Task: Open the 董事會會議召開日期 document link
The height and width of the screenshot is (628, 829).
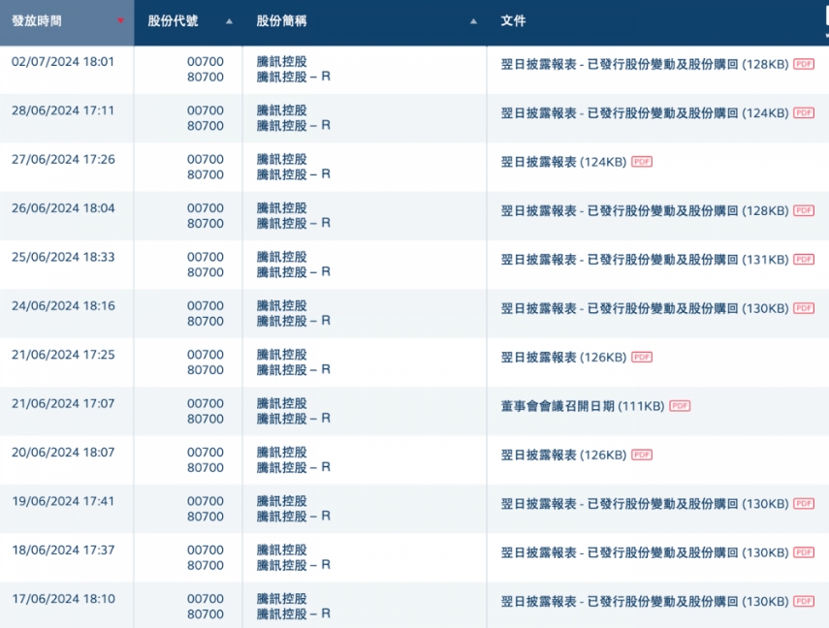Action: (582, 406)
